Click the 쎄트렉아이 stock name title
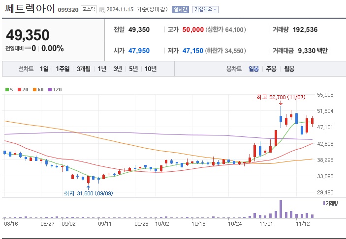Screen dimensions: 346x239 pos(30,8)
